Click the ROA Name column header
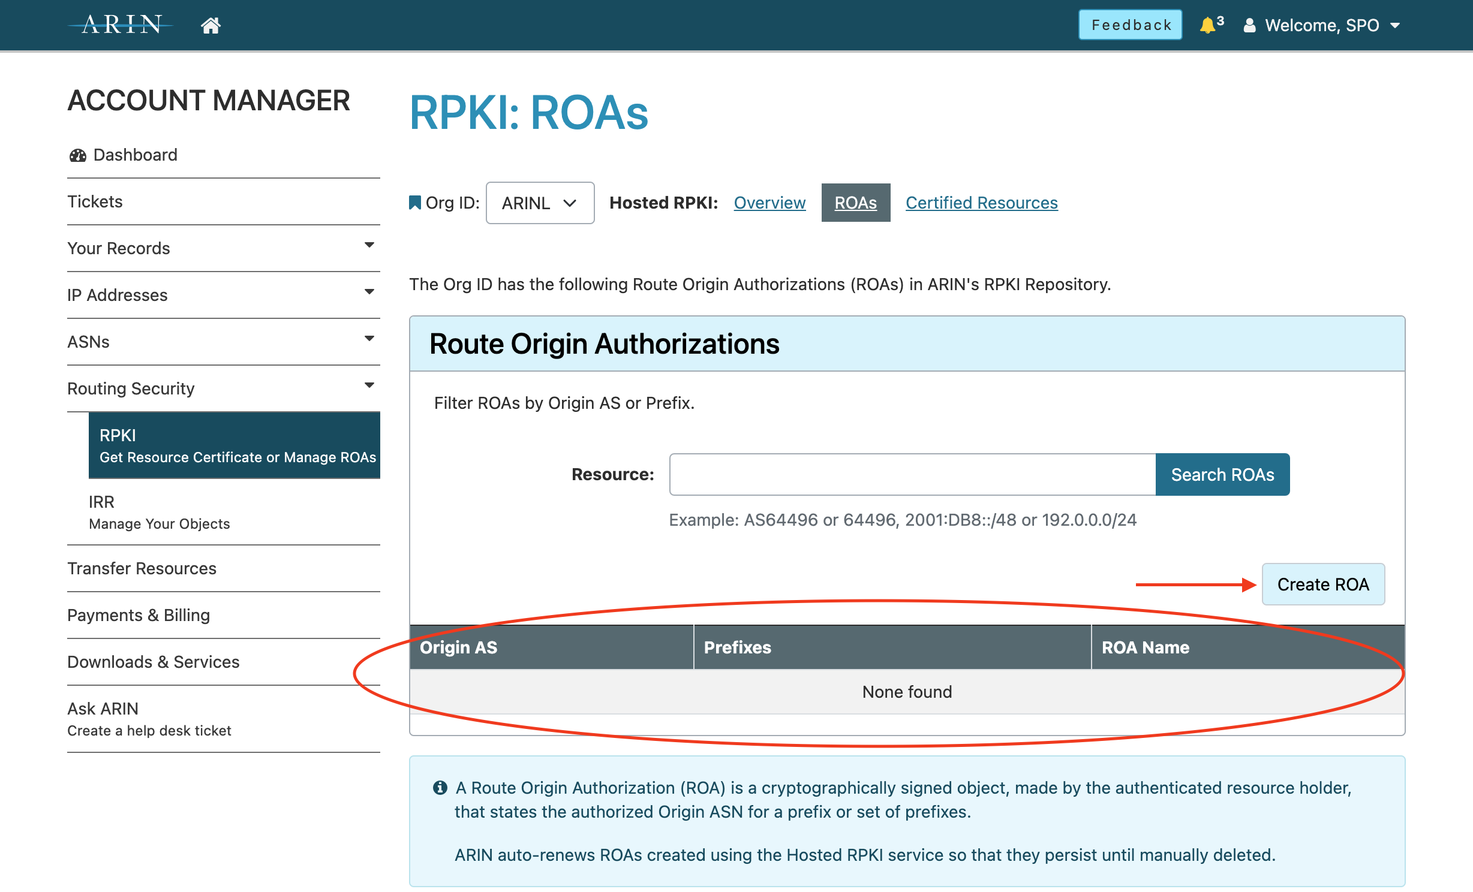1473x892 pixels. [1248, 647]
